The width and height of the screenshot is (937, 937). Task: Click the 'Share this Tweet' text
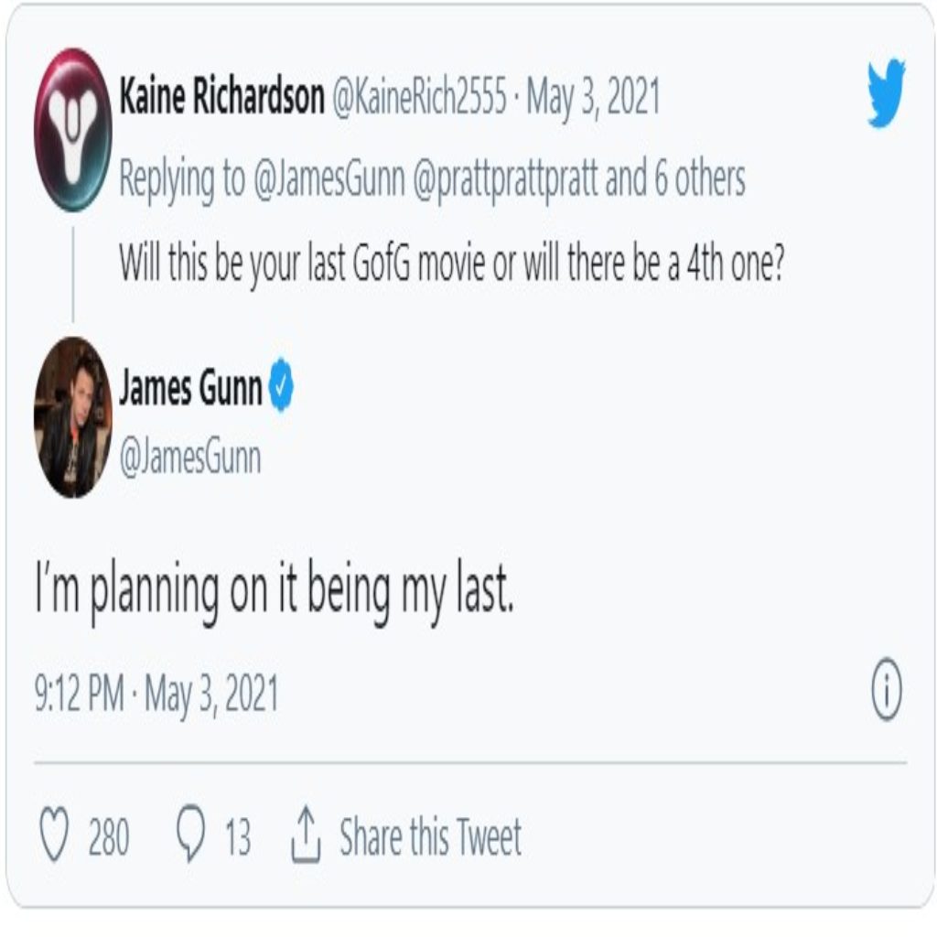[x=430, y=837]
